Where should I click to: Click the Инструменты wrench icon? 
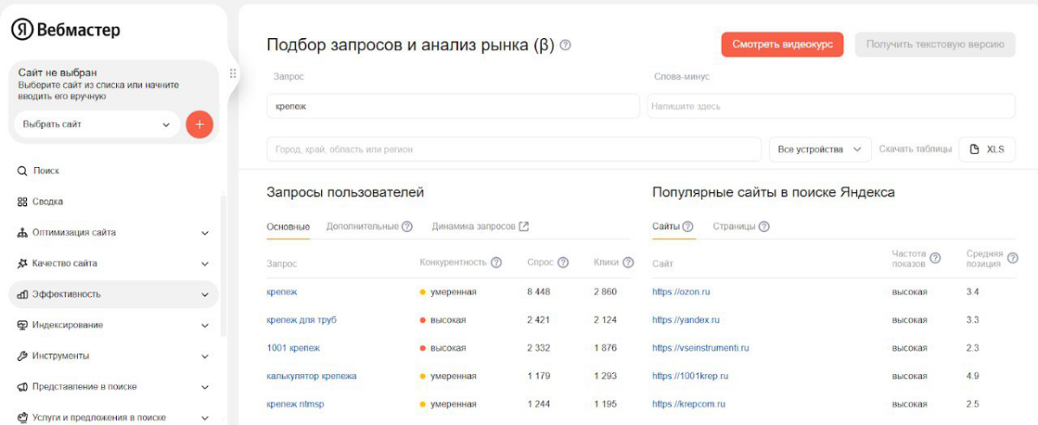pos(22,356)
